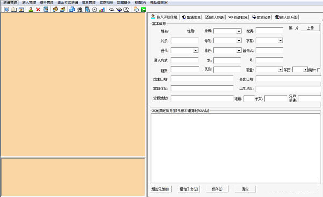
Task: Click into the 通讯方式 input field
Action: (x=185, y=60)
